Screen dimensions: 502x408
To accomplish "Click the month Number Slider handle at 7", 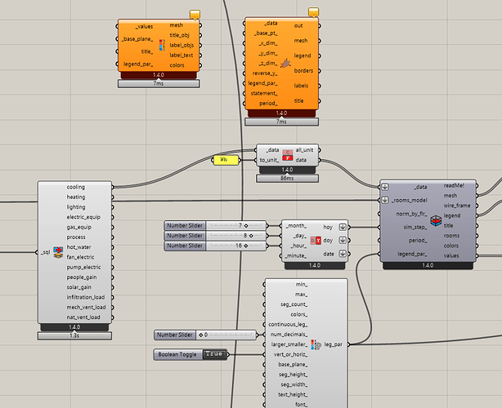I will (246, 225).
